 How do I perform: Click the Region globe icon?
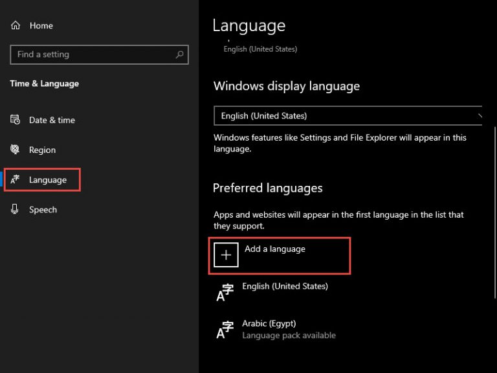(15, 149)
